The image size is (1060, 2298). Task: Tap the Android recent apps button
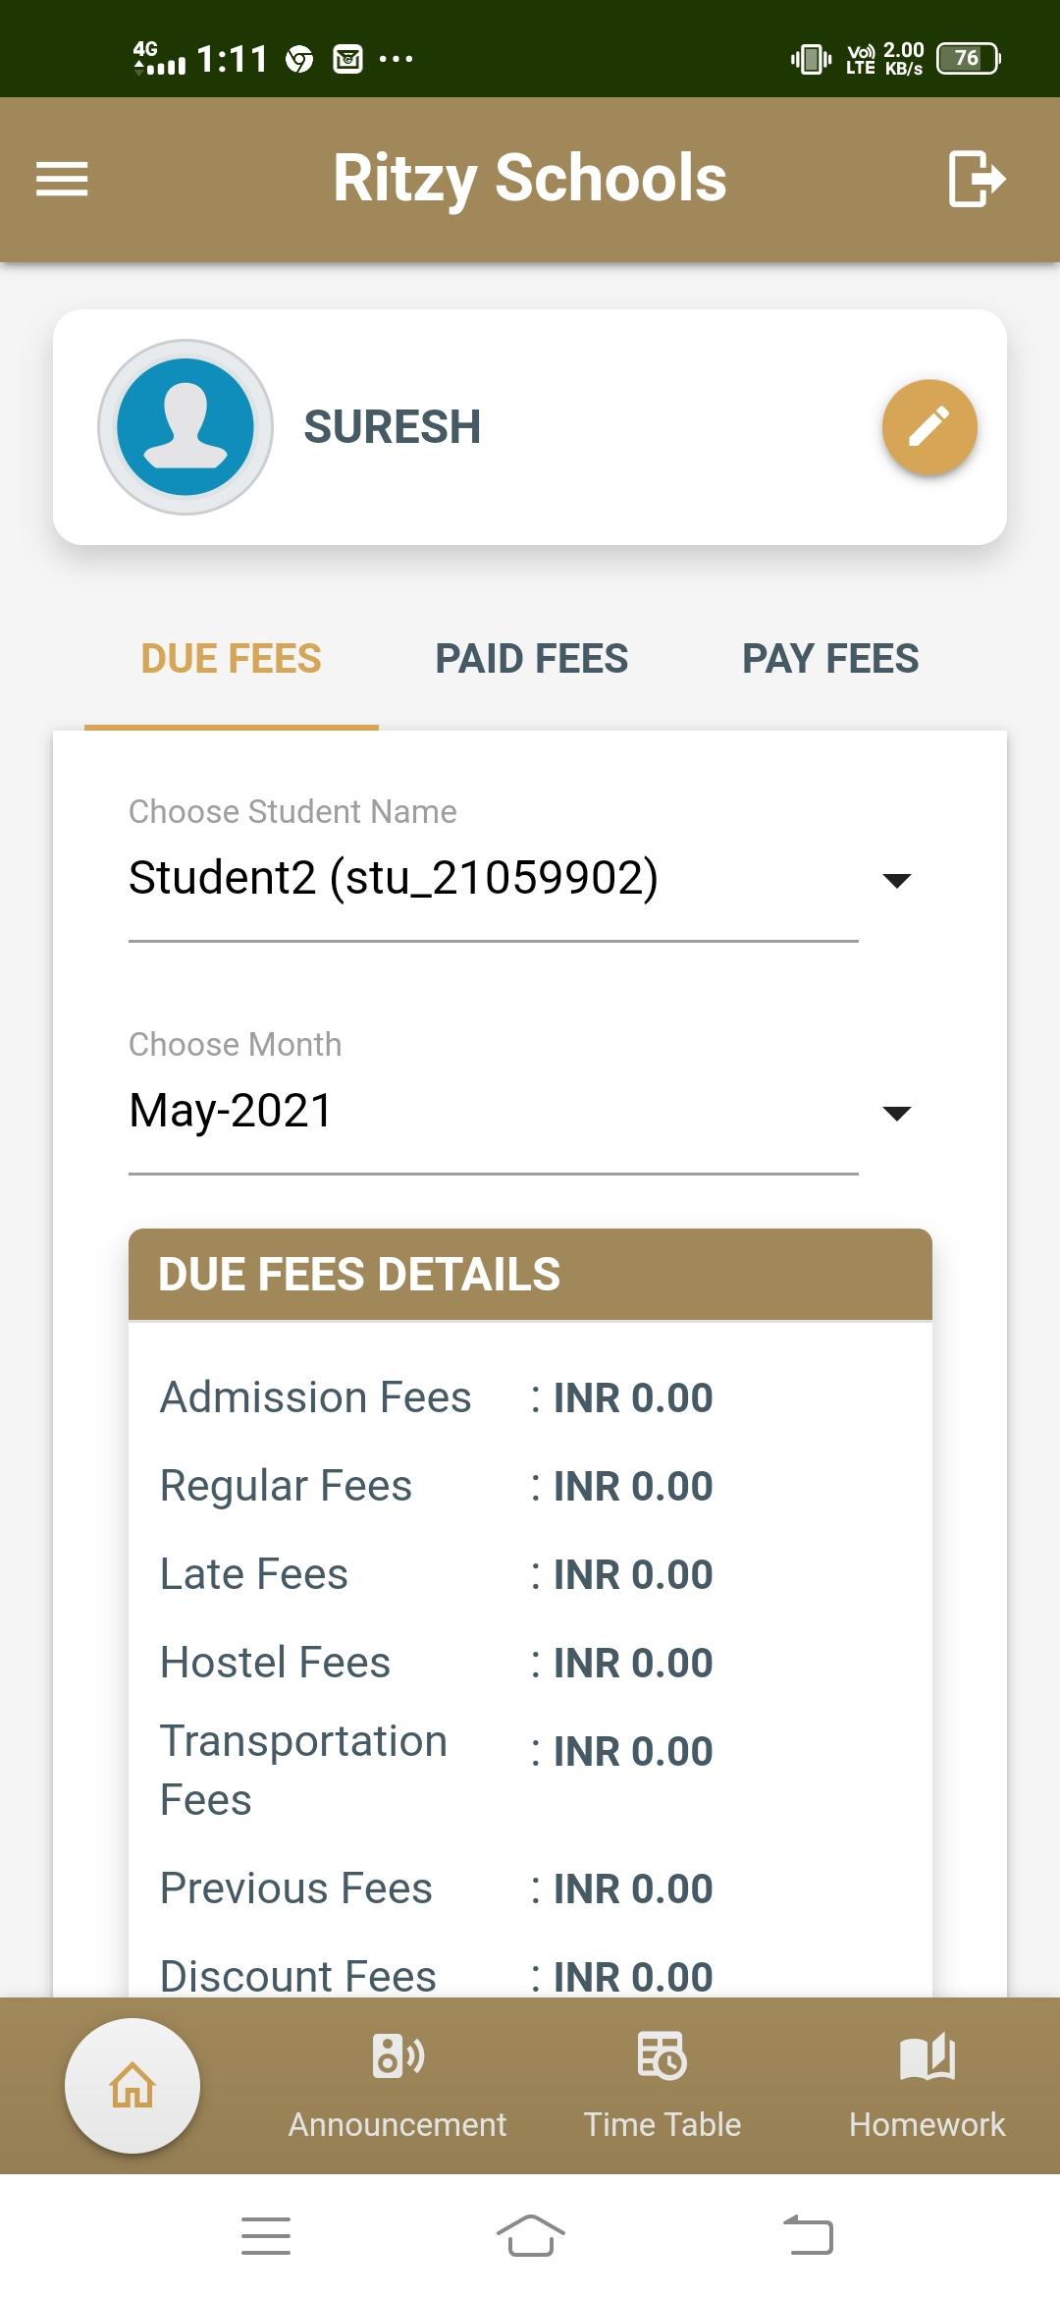click(266, 2236)
